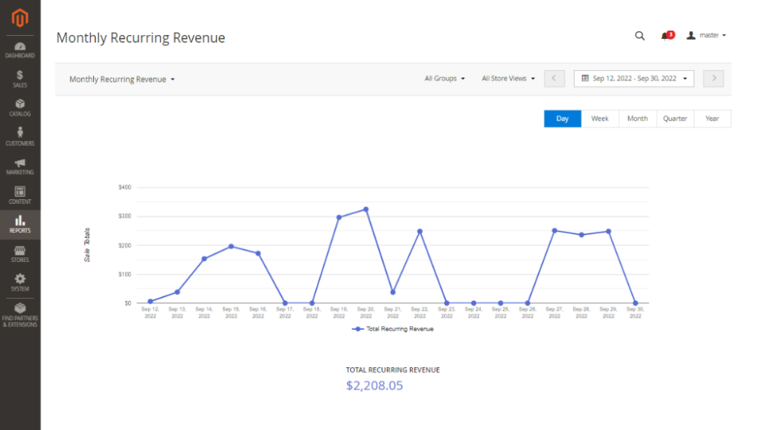Open the master user account menu
Viewport: 763px width, 430px height.
706,36
